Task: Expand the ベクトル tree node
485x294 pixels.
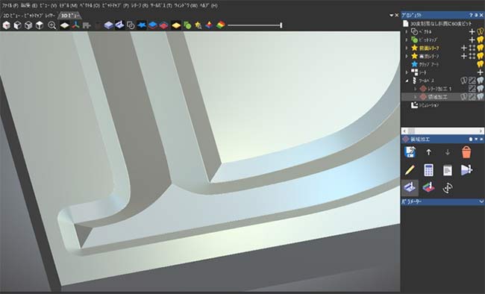Action: [x=407, y=31]
